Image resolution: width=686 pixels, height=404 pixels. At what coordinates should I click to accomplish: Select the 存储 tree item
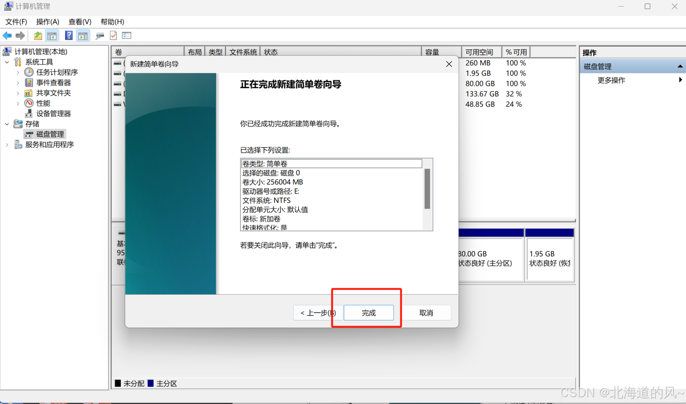click(32, 123)
